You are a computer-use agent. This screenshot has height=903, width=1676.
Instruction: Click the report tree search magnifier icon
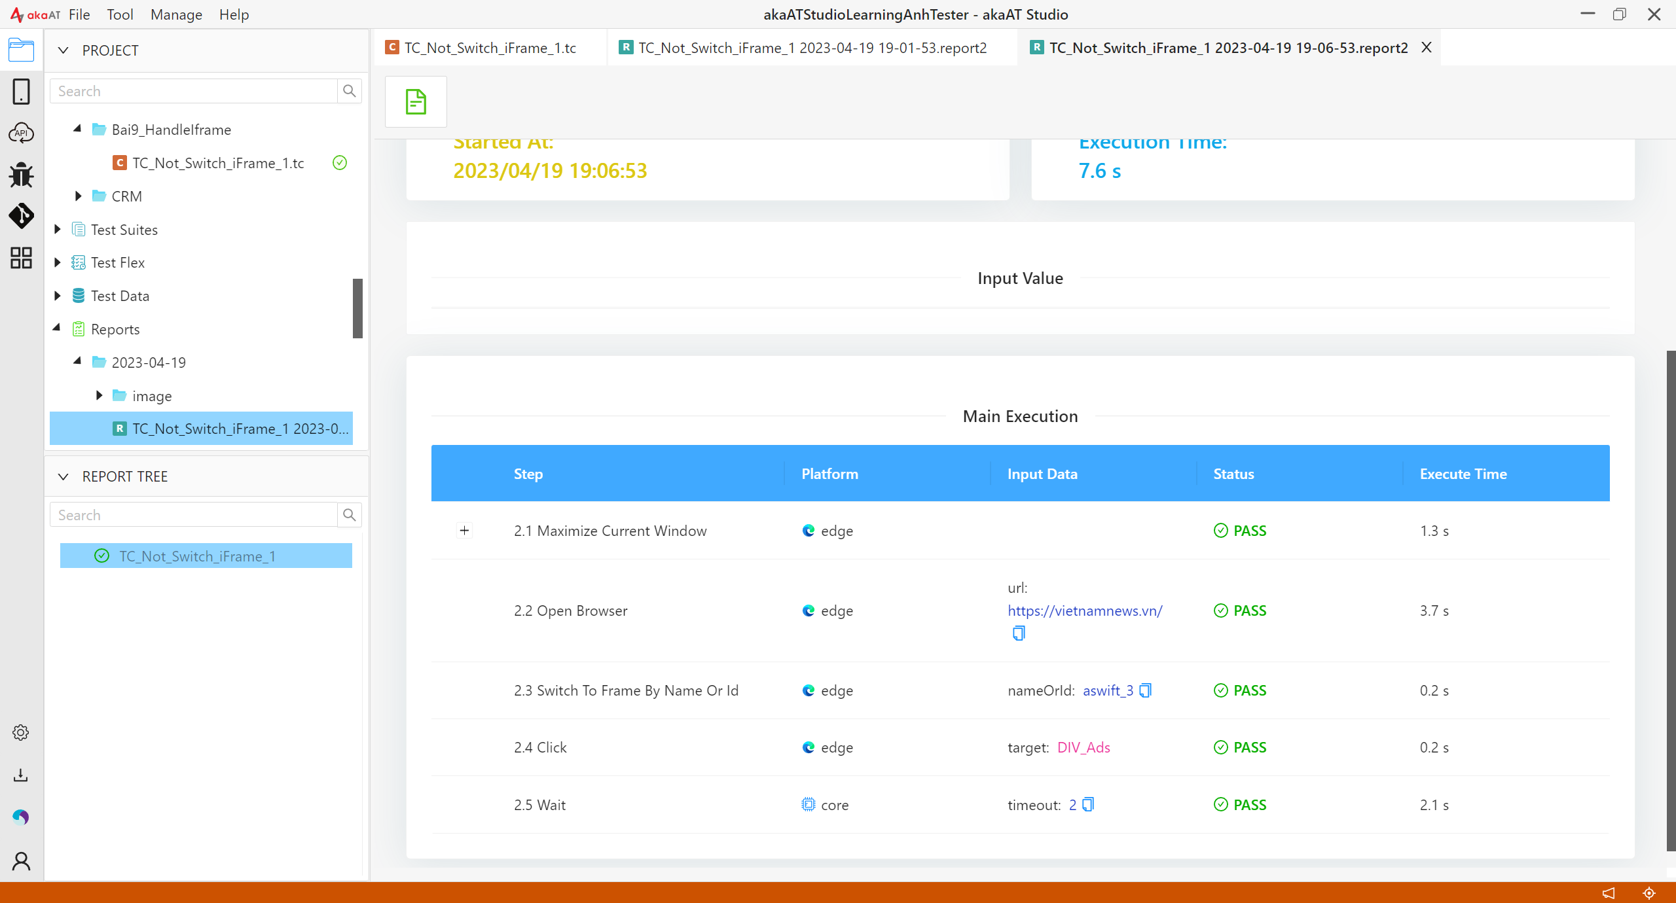(350, 515)
